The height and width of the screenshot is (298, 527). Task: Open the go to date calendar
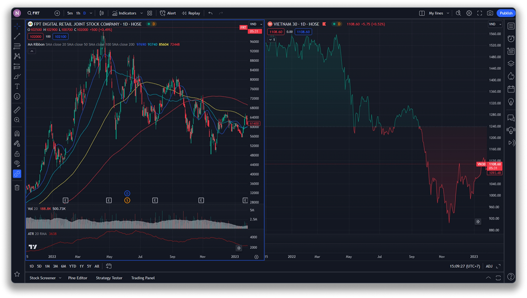109,266
